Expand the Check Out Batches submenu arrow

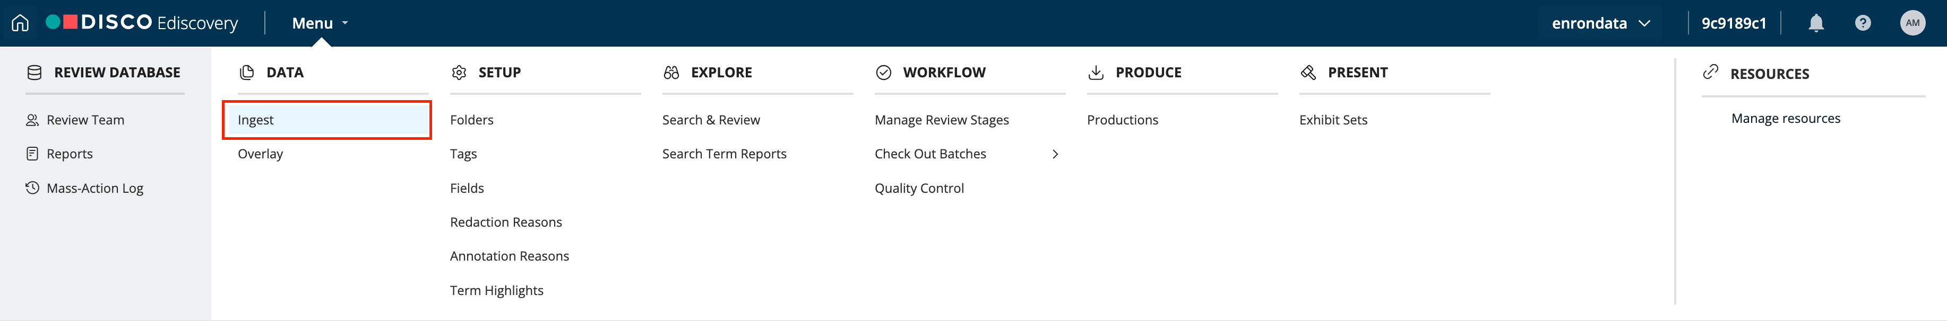1055,154
